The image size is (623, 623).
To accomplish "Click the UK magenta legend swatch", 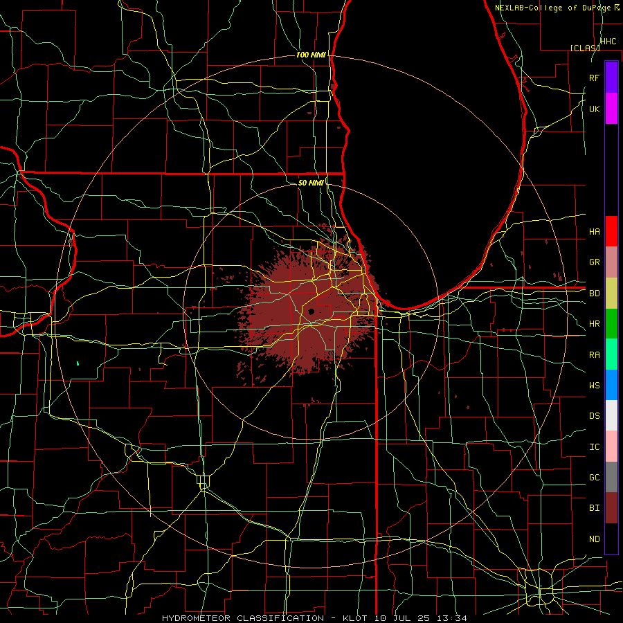I will (611, 109).
